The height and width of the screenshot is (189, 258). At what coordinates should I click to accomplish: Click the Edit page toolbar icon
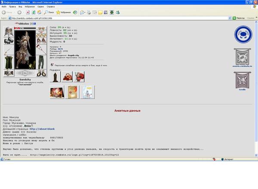tap(95, 12)
